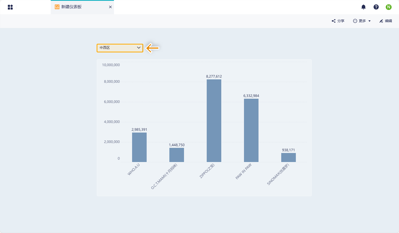Click the edit pencil icon beside 编辑
The width and height of the screenshot is (399, 233).
[x=381, y=21]
